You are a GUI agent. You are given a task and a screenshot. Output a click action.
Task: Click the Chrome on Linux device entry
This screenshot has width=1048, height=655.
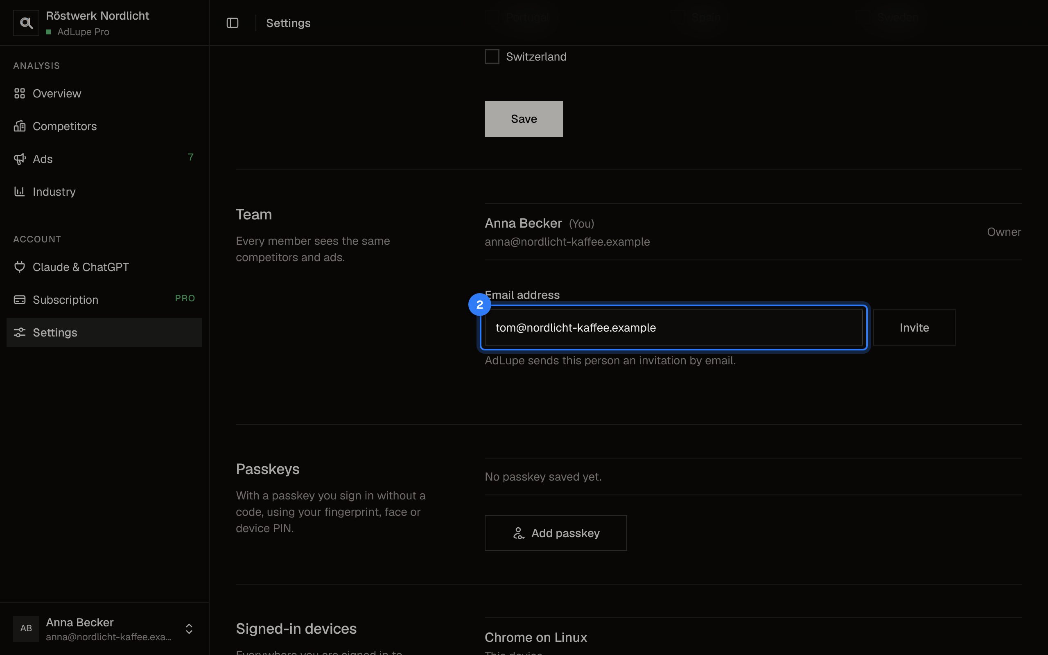pyautogui.click(x=536, y=637)
